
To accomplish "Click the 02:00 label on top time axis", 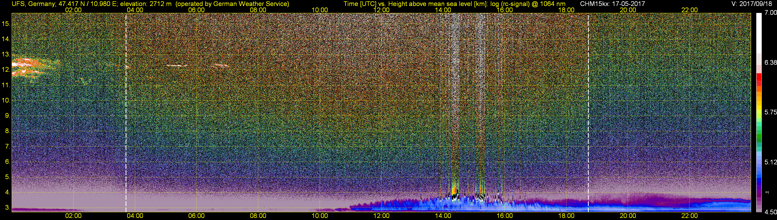I will coord(73,10).
